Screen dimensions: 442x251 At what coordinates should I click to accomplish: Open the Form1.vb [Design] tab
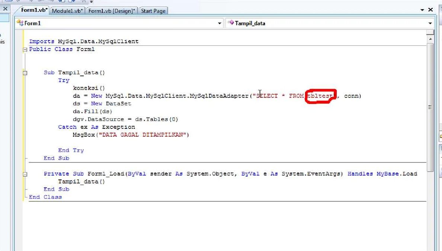click(112, 11)
